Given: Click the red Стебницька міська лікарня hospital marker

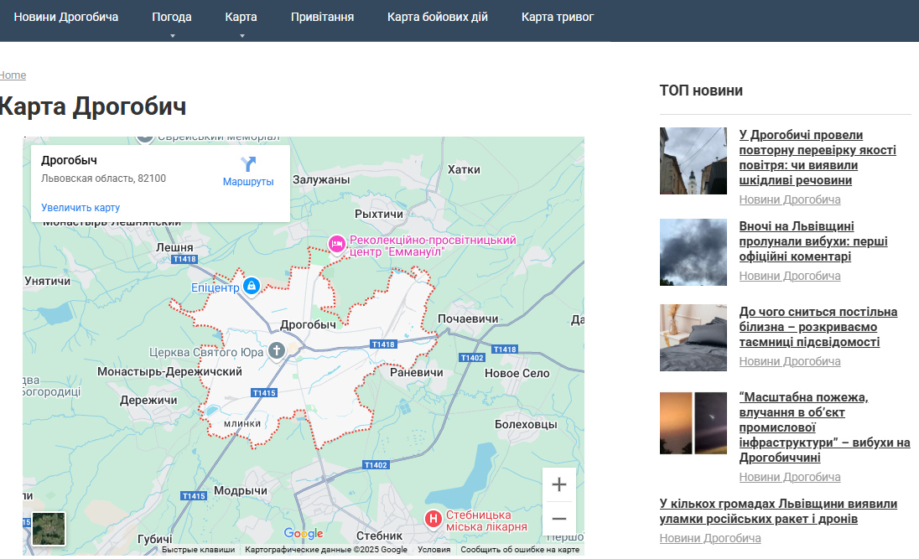Looking at the screenshot, I should [434, 519].
